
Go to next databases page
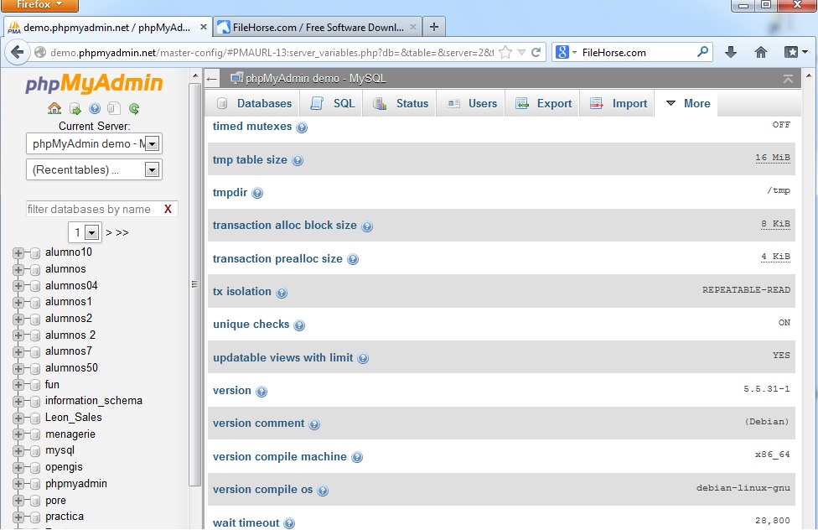(x=109, y=233)
